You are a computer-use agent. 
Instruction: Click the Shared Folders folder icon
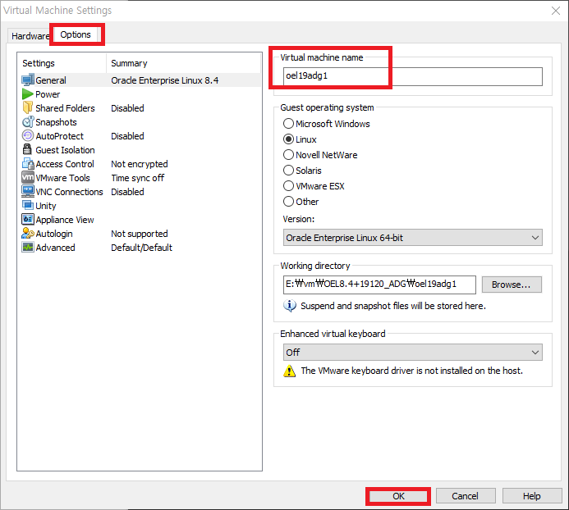(28, 108)
